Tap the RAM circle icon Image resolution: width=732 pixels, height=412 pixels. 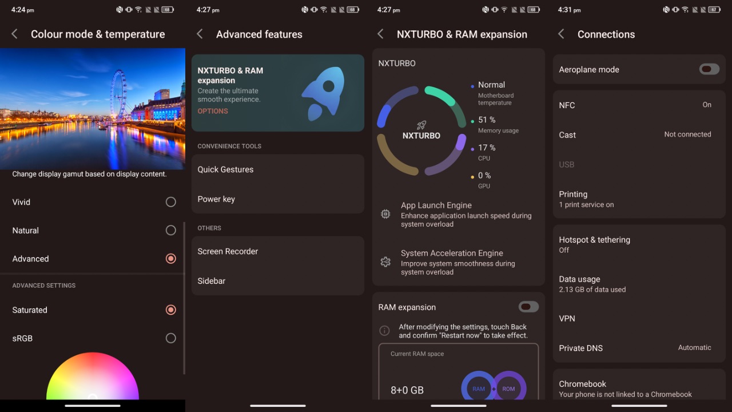[x=479, y=389]
